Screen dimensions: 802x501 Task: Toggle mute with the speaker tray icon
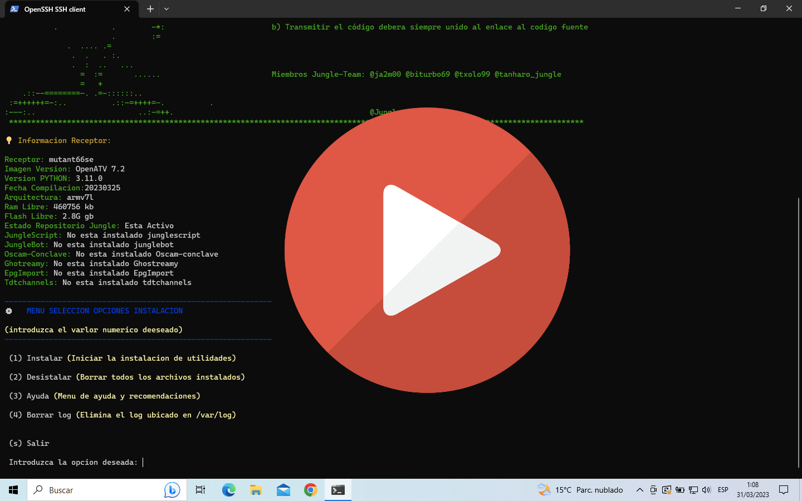point(706,490)
